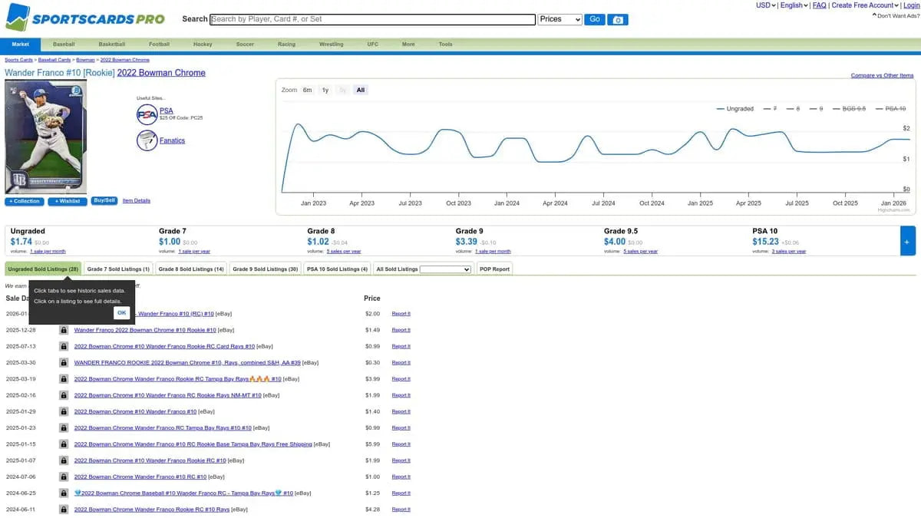Dismiss the tooltip with OK button
The image size is (921, 518).
tap(121, 313)
